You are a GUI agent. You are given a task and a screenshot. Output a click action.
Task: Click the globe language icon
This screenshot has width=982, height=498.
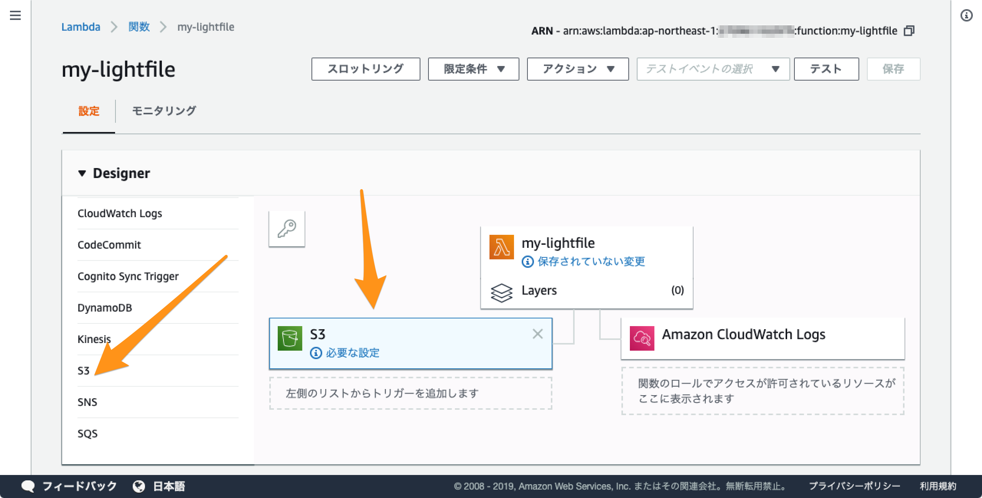138,486
